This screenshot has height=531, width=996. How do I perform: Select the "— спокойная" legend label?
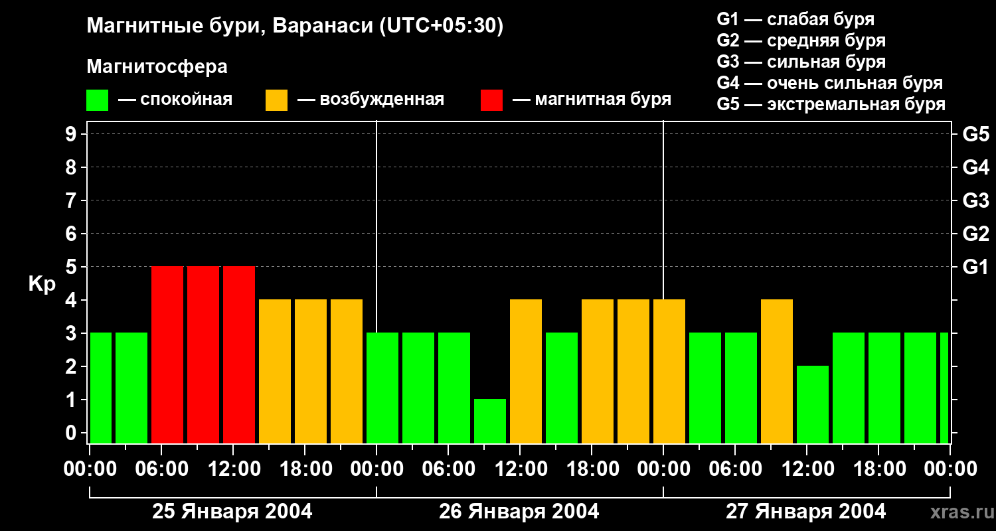[175, 100]
